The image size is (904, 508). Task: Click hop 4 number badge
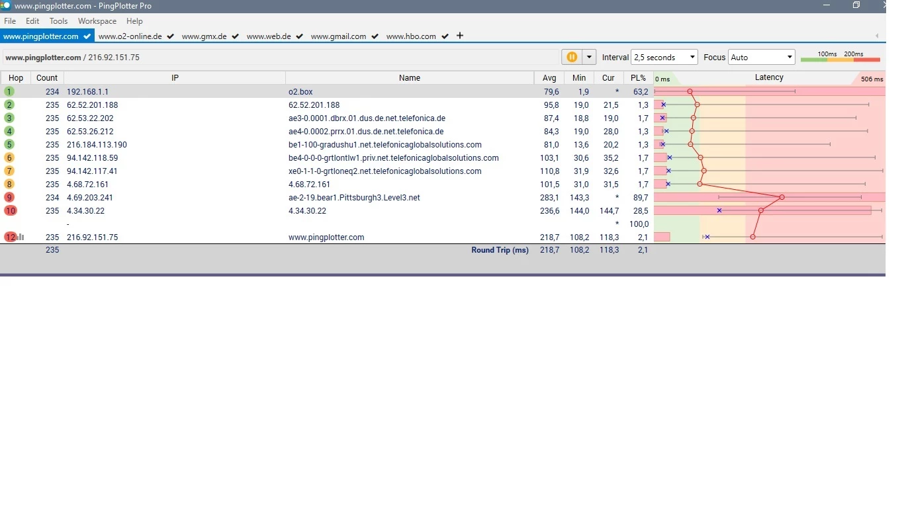pos(9,132)
